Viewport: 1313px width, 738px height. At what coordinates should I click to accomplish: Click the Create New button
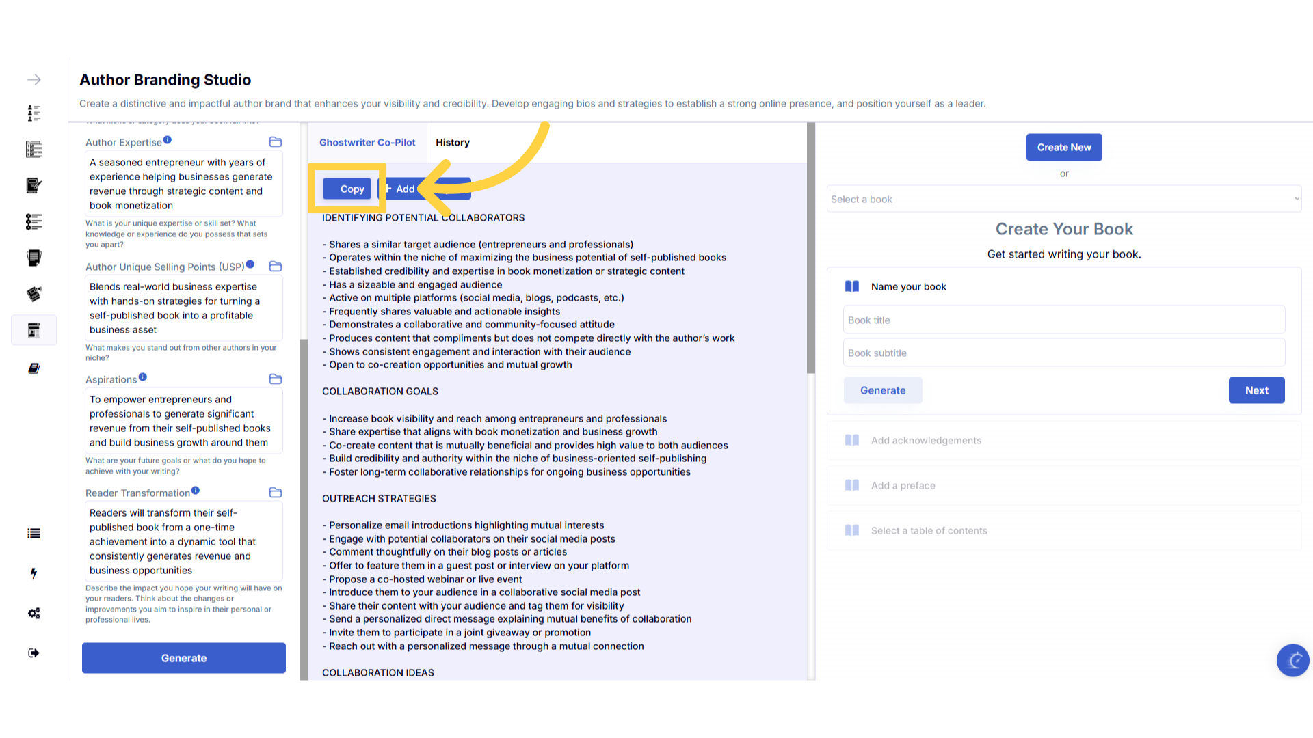pyautogui.click(x=1063, y=148)
